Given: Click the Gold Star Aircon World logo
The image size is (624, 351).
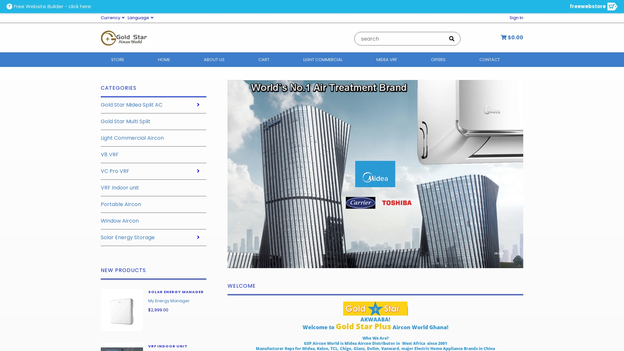Looking at the screenshot, I should coord(124,38).
